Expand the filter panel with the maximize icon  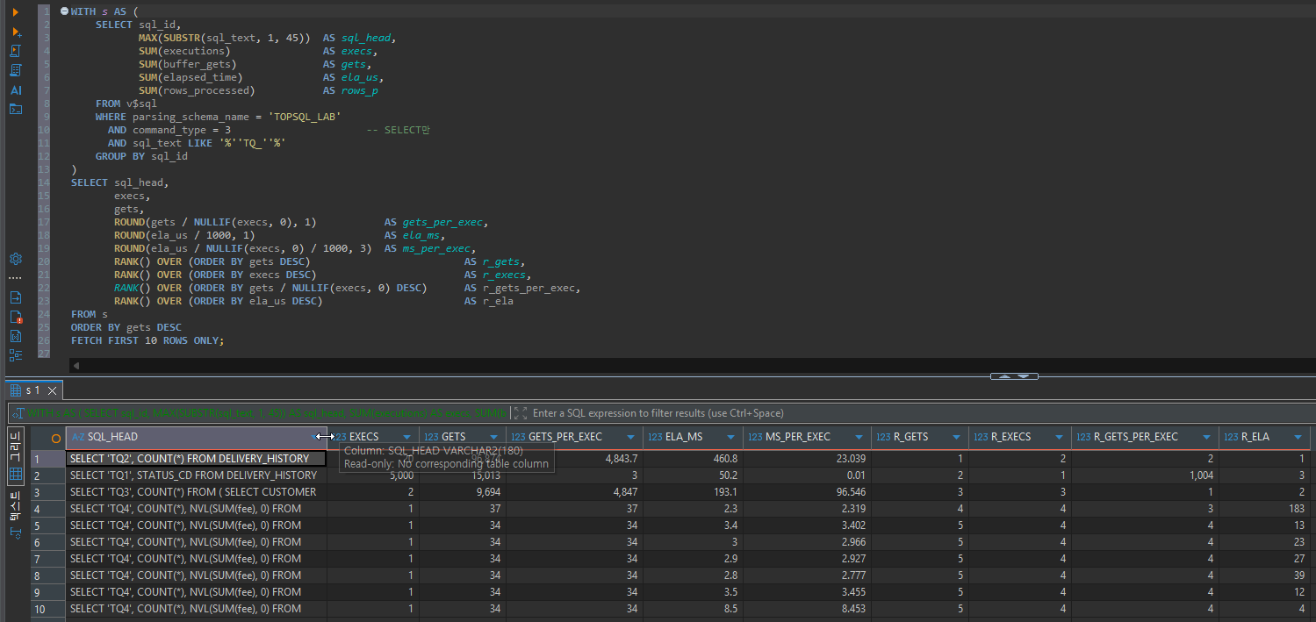pos(521,412)
